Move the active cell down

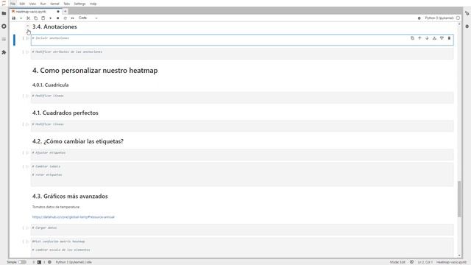(427, 38)
